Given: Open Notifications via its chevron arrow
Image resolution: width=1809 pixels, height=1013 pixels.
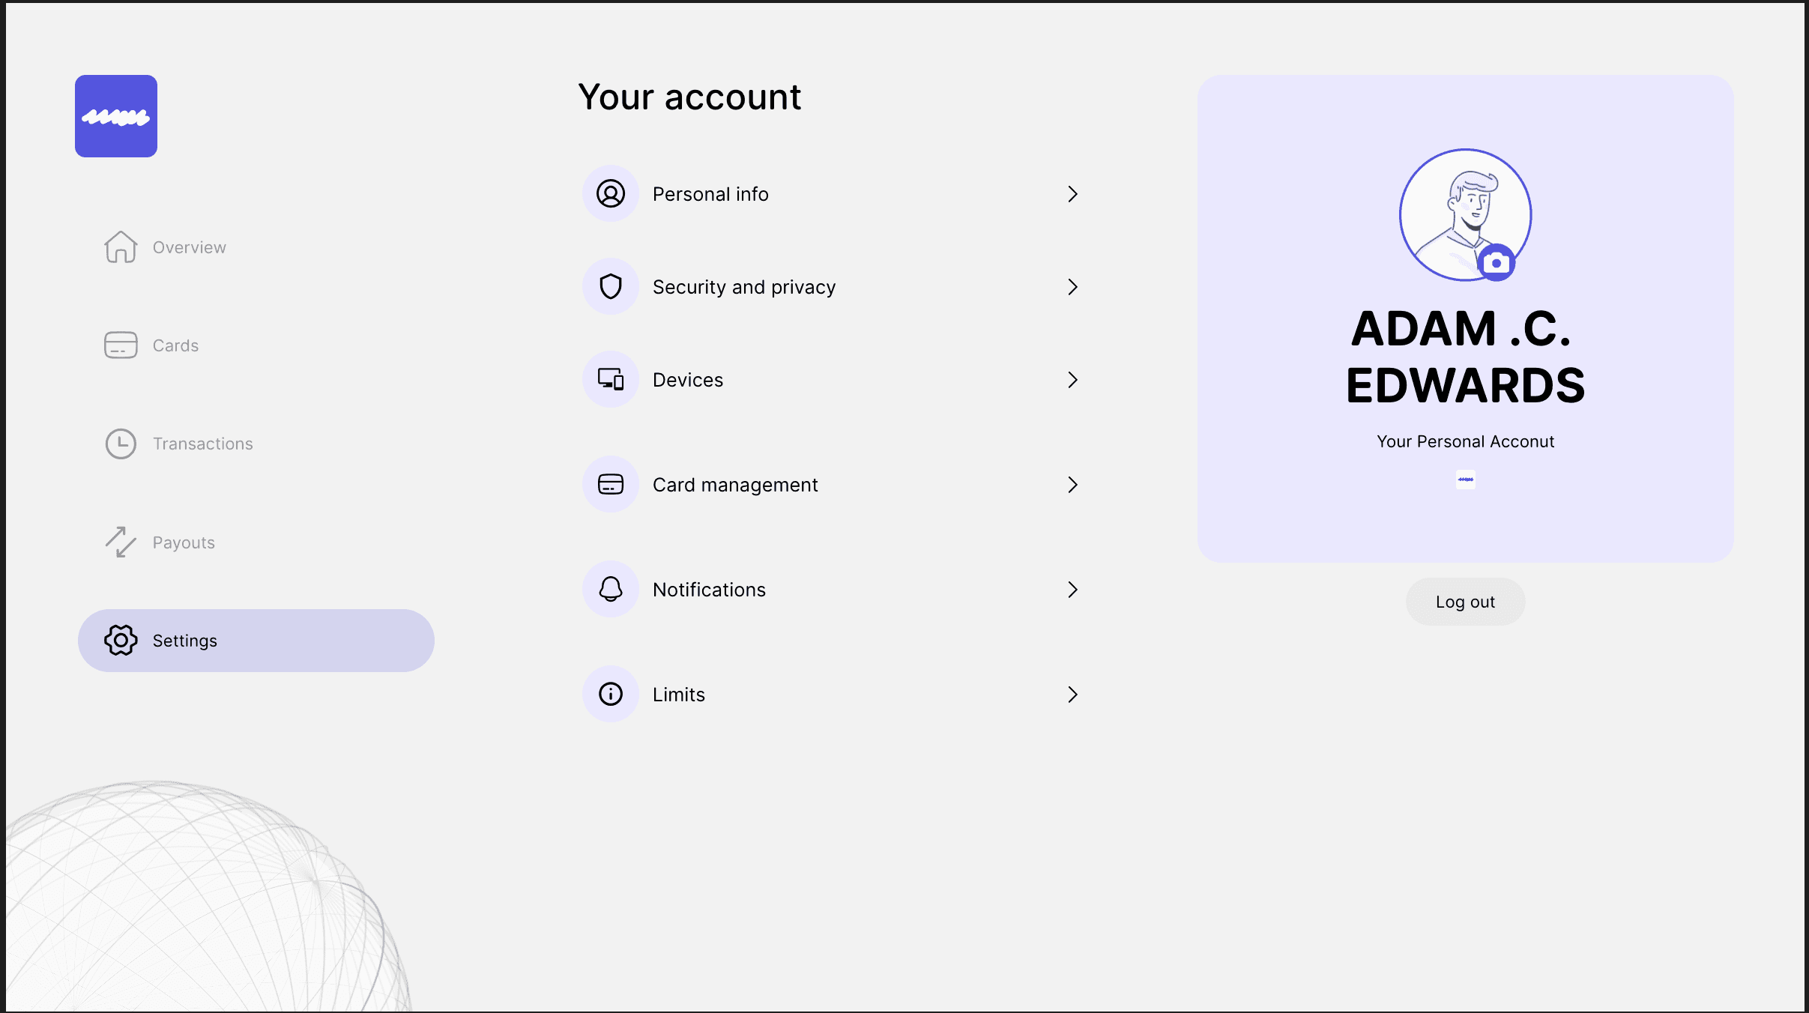Looking at the screenshot, I should click(x=1072, y=590).
